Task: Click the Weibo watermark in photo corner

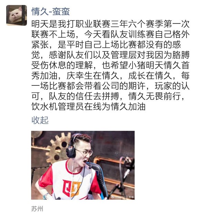Action: (122, 197)
